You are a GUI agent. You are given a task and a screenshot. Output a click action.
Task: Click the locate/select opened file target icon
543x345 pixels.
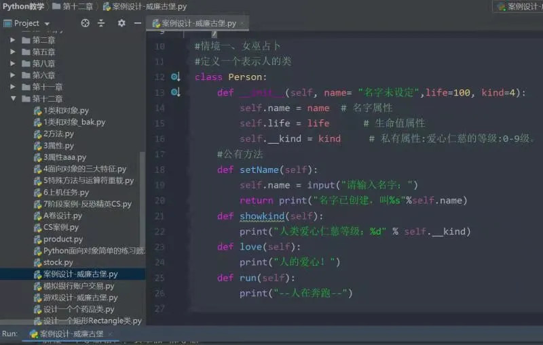[86, 23]
